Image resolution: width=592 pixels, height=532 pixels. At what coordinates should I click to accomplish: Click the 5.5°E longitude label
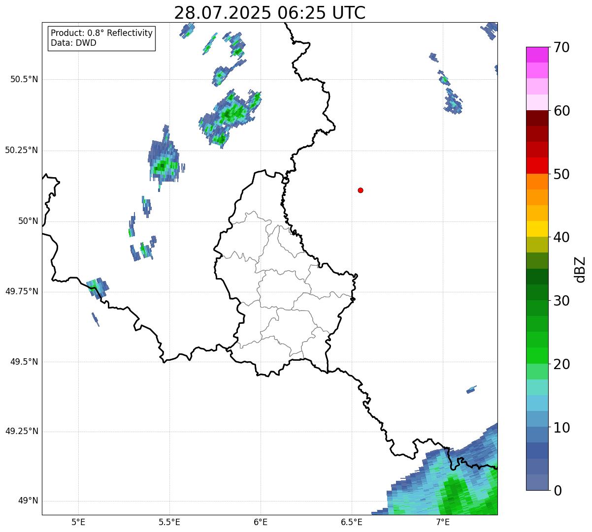click(169, 522)
